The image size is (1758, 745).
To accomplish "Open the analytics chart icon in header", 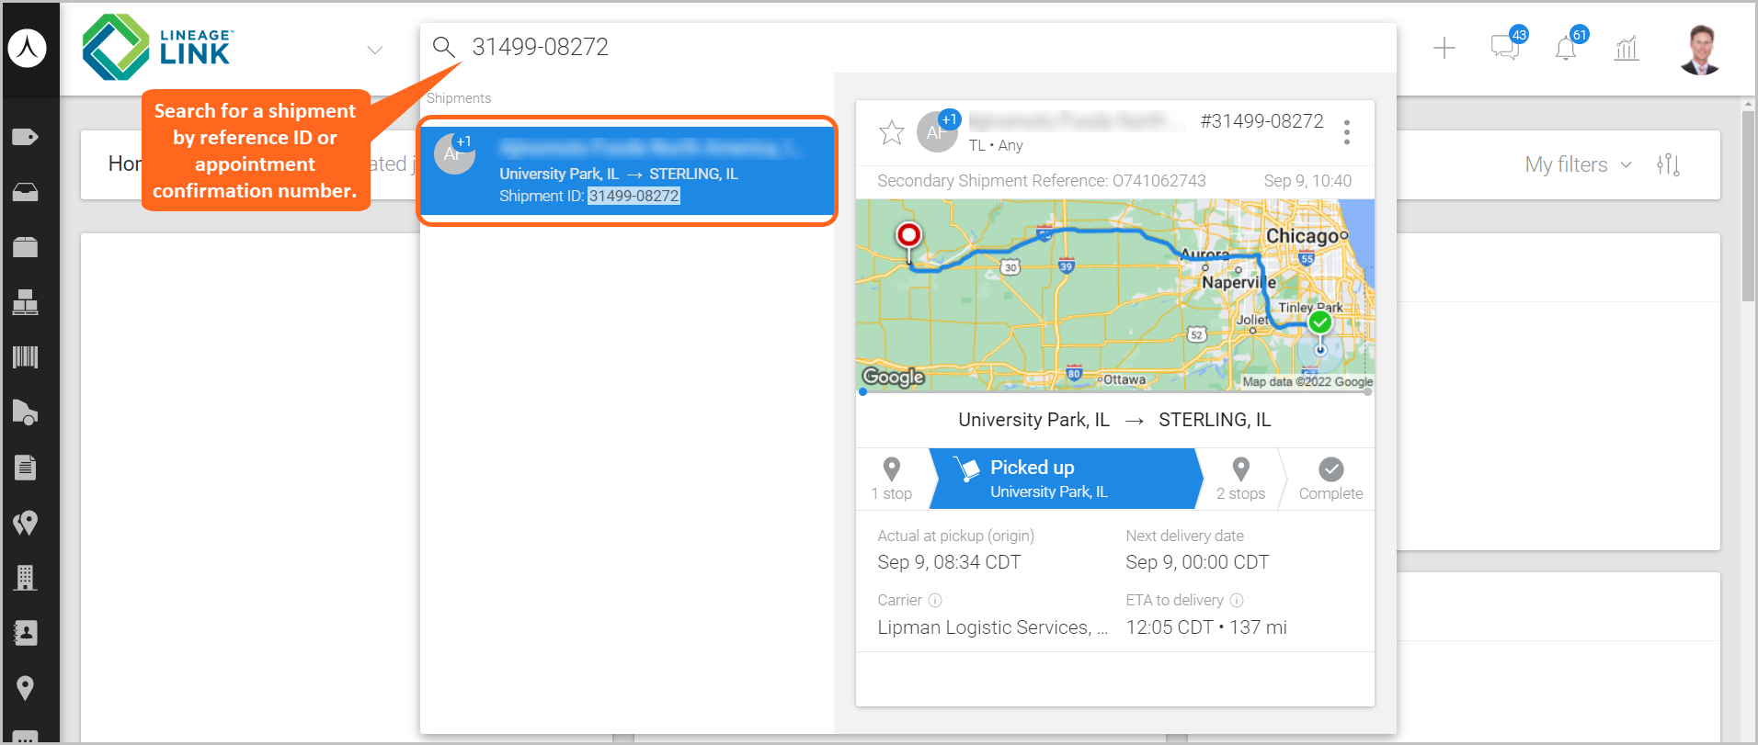I will pos(1627,48).
